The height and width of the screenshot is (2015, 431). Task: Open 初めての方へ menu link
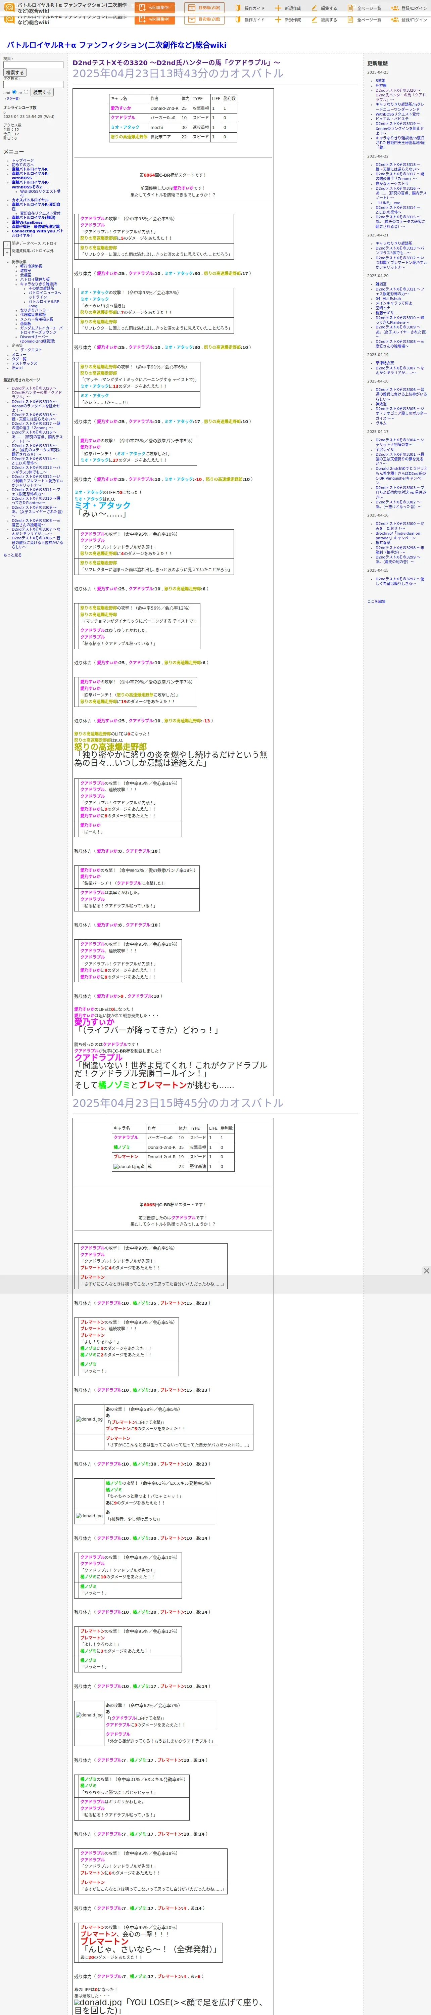23,164
